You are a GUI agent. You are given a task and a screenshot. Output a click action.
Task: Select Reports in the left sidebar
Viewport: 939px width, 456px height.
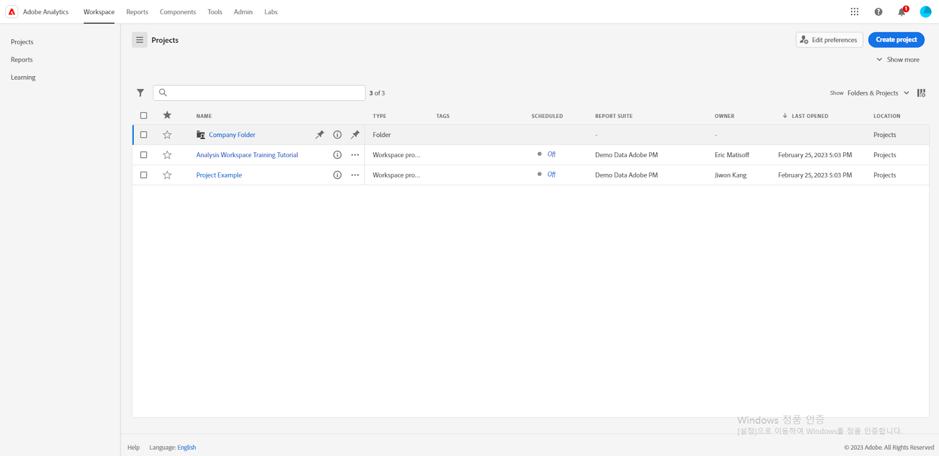tap(22, 60)
